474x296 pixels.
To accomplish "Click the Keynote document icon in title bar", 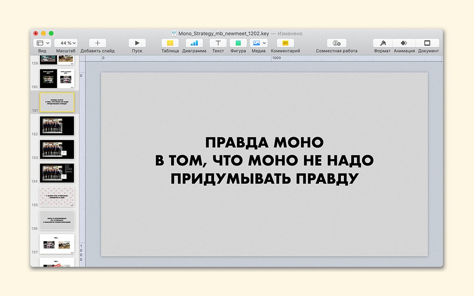I will tap(174, 33).
